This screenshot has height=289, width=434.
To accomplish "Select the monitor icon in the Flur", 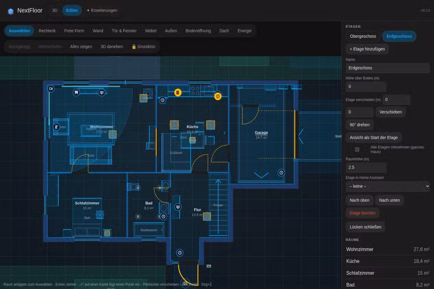I will coord(178,207).
